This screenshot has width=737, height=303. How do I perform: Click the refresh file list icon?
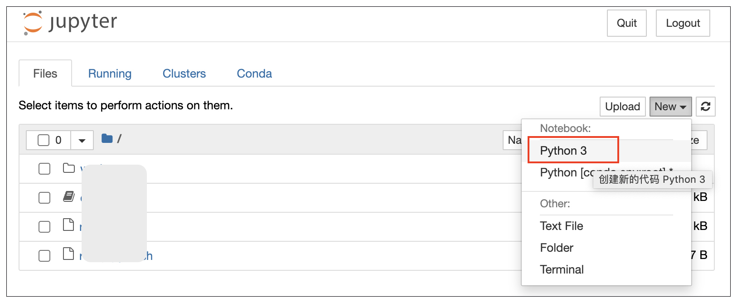pyautogui.click(x=705, y=107)
